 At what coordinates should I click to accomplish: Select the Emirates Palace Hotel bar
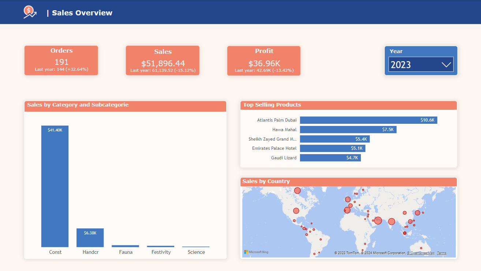pyautogui.click(x=332, y=148)
